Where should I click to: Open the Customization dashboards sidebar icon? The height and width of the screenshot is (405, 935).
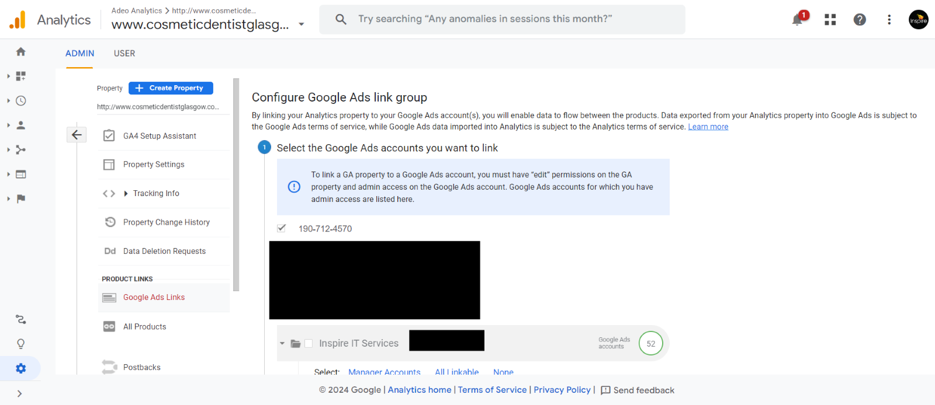coord(21,76)
